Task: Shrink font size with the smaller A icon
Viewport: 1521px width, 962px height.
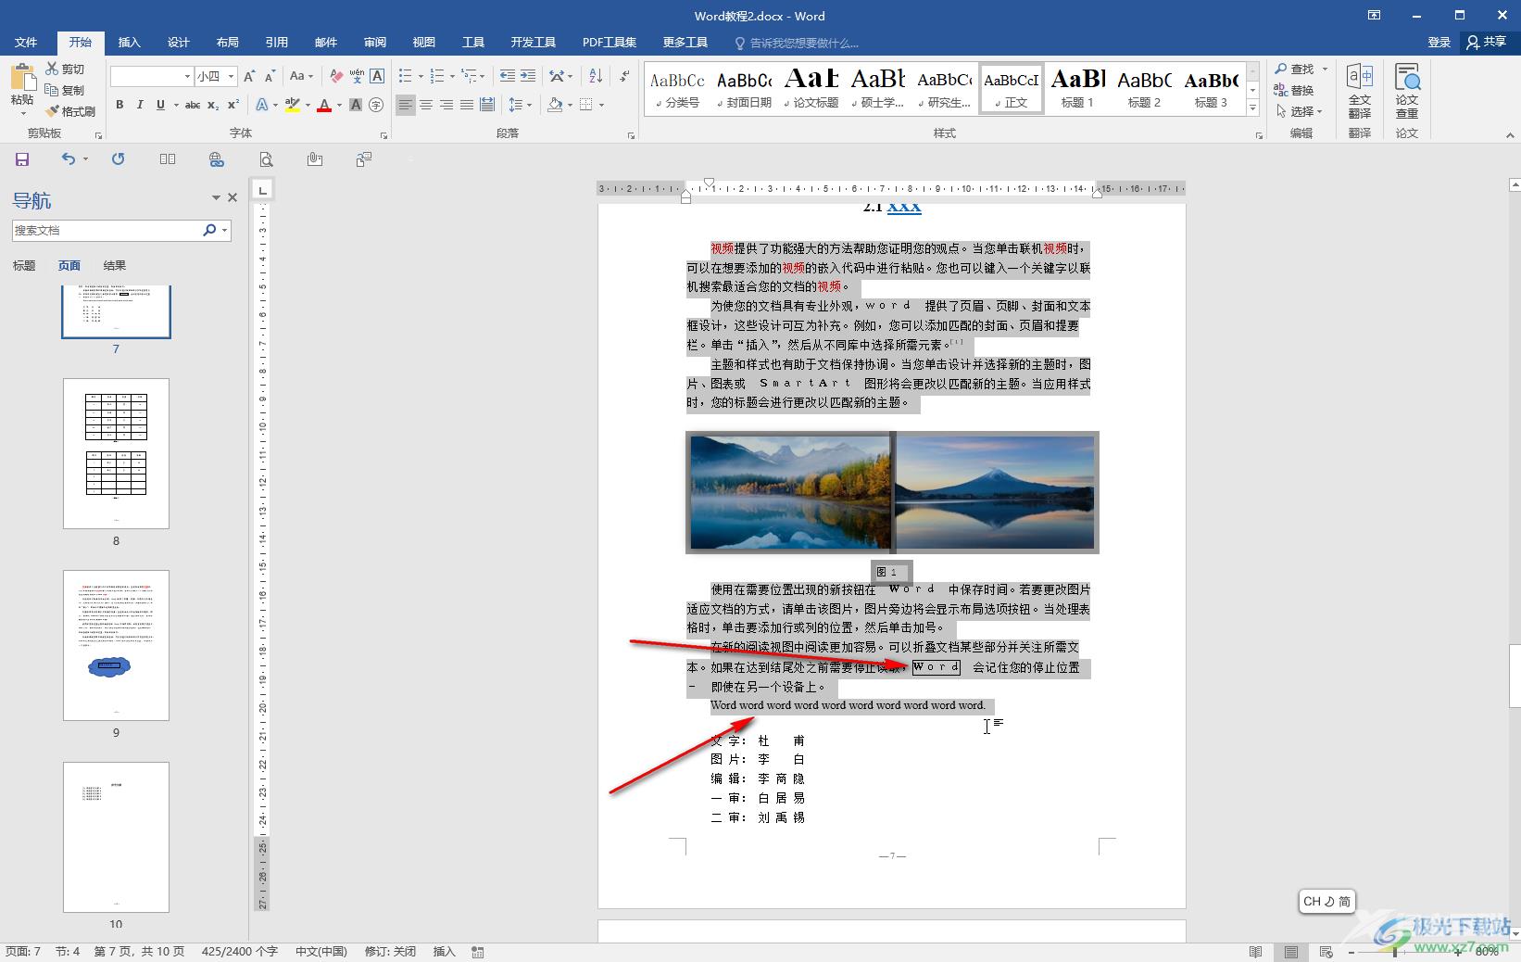Action: point(270,76)
